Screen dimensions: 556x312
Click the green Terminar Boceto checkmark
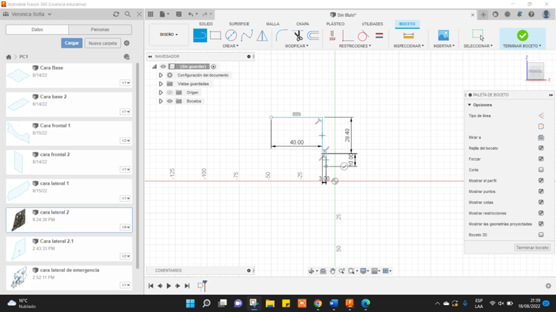point(522,36)
